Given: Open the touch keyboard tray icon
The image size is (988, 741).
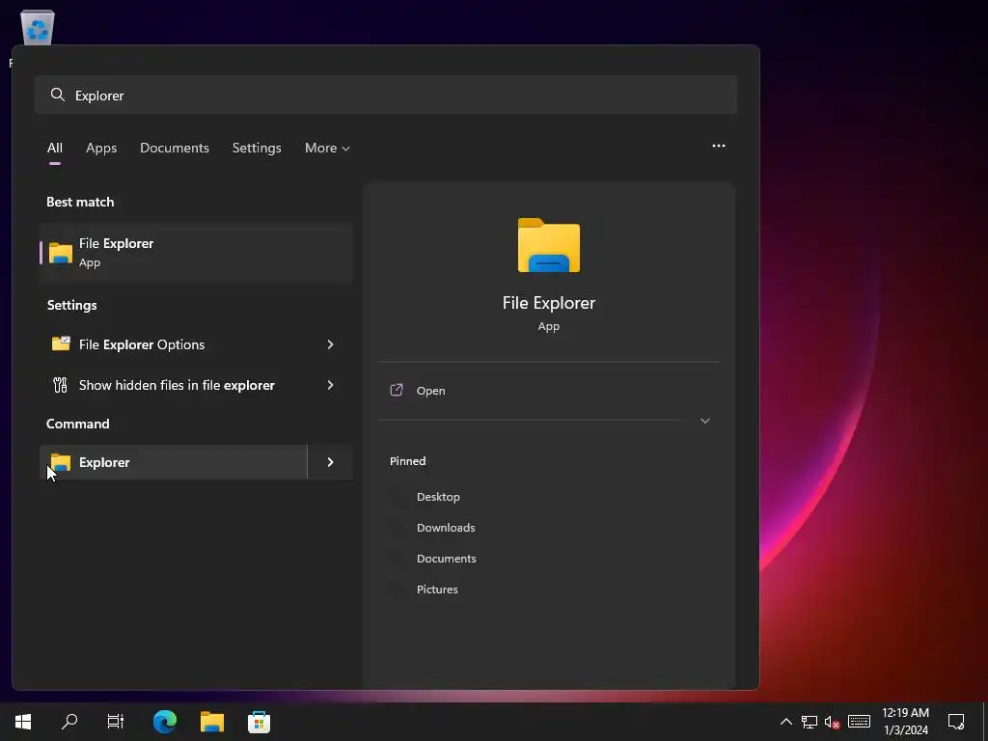Looking at the screenshot, I should 859,722.
